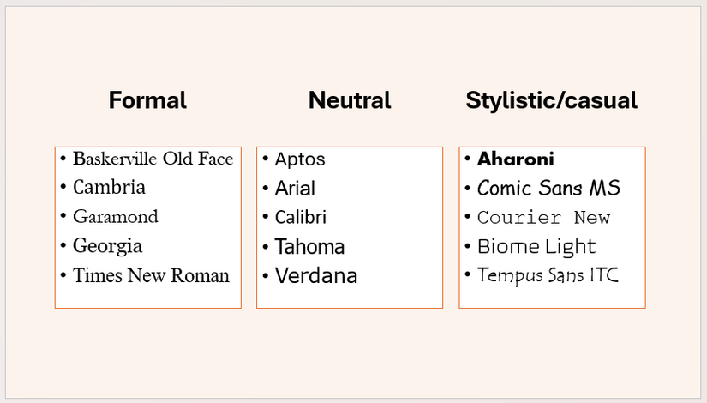Click the Cambria bullet text
Viewport: 707px width, 403px height.
click(x=109, y=187)
